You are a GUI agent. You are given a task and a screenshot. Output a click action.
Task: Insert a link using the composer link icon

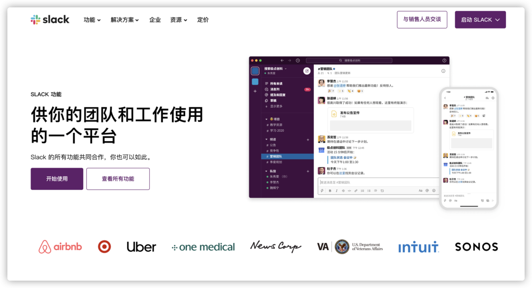[x=355, y=190]
